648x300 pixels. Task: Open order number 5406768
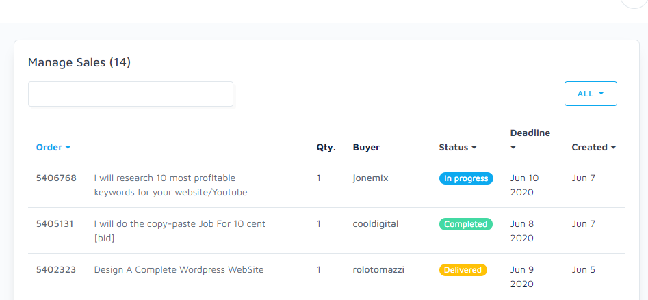56,178
